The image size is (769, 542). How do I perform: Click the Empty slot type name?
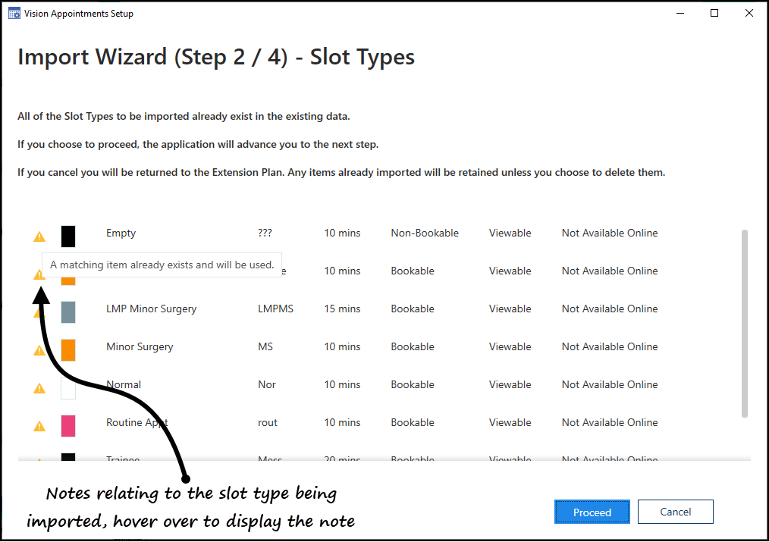(x=121, y=233)
